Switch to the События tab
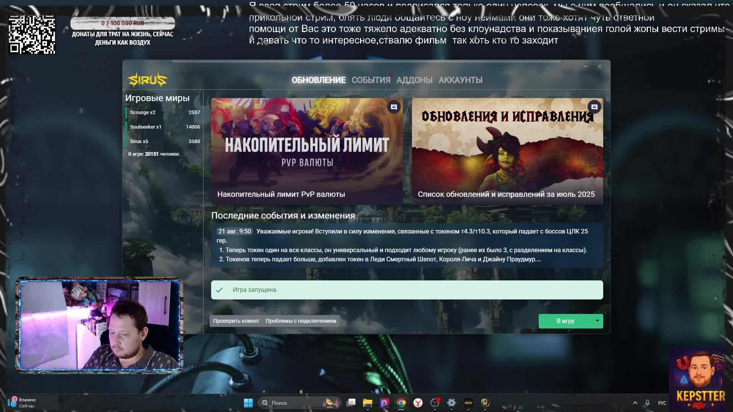The width and height of the screenshot is (733, 412). [x=371, y=80]
